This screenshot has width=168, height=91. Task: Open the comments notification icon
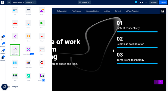click(x=136, y=2)
